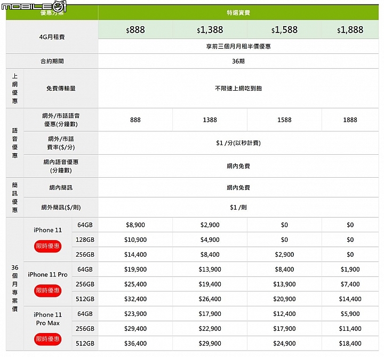Click the $11,400 price cell
This screenshot has width=384, height=357.
pyautogui.click(x=350, y=329)
